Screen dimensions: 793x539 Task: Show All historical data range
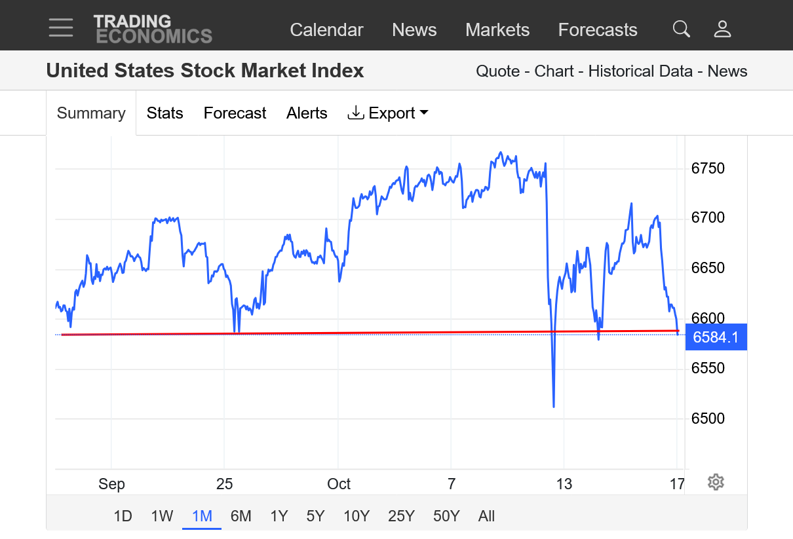point(486,516)
